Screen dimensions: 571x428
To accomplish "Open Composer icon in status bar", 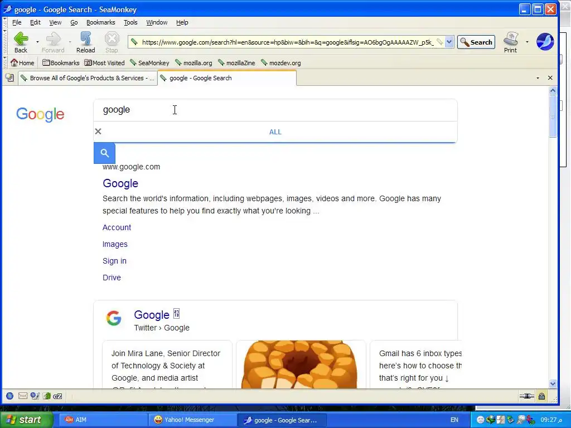I will click(x=35, y=396).
